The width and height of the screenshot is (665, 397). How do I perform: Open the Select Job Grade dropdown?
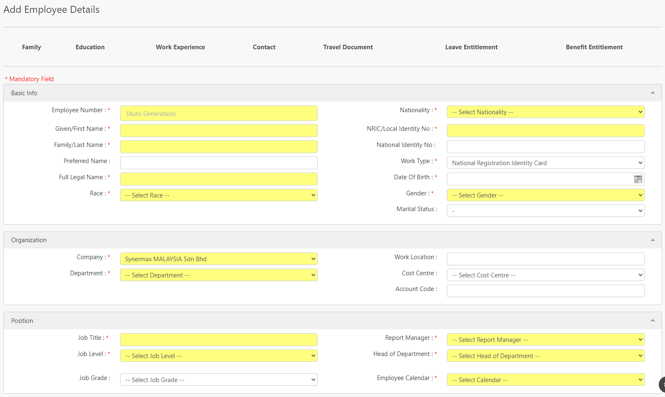[219, 380]
